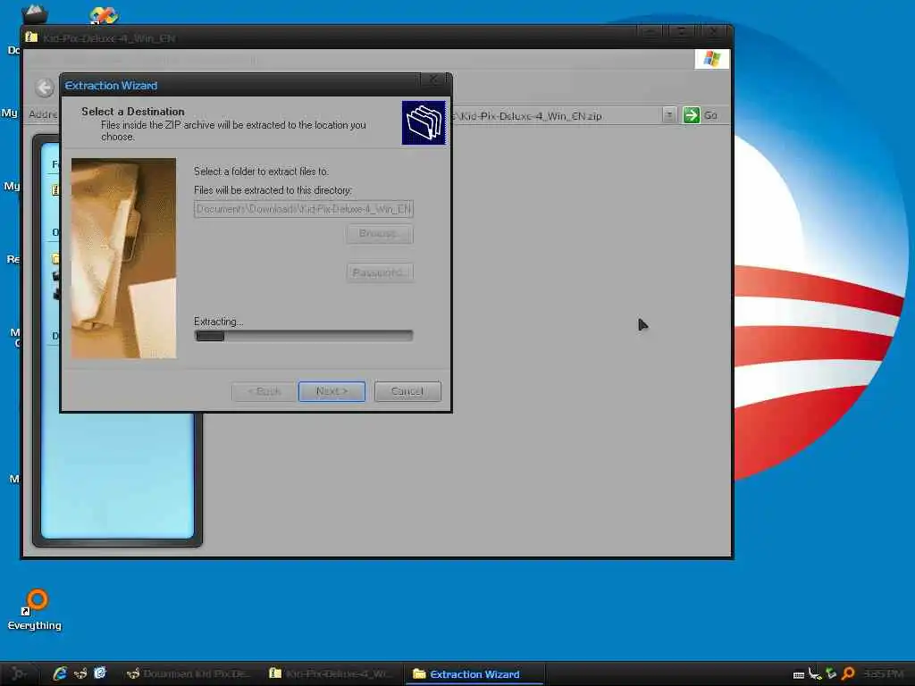915x686 pixels.
Task: Select the Extraction Wizard taskbar button
Action: pos(474,673)
